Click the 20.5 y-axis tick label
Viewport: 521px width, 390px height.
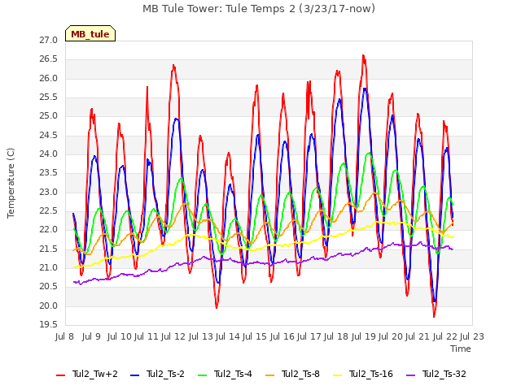(x=49, y=287)
